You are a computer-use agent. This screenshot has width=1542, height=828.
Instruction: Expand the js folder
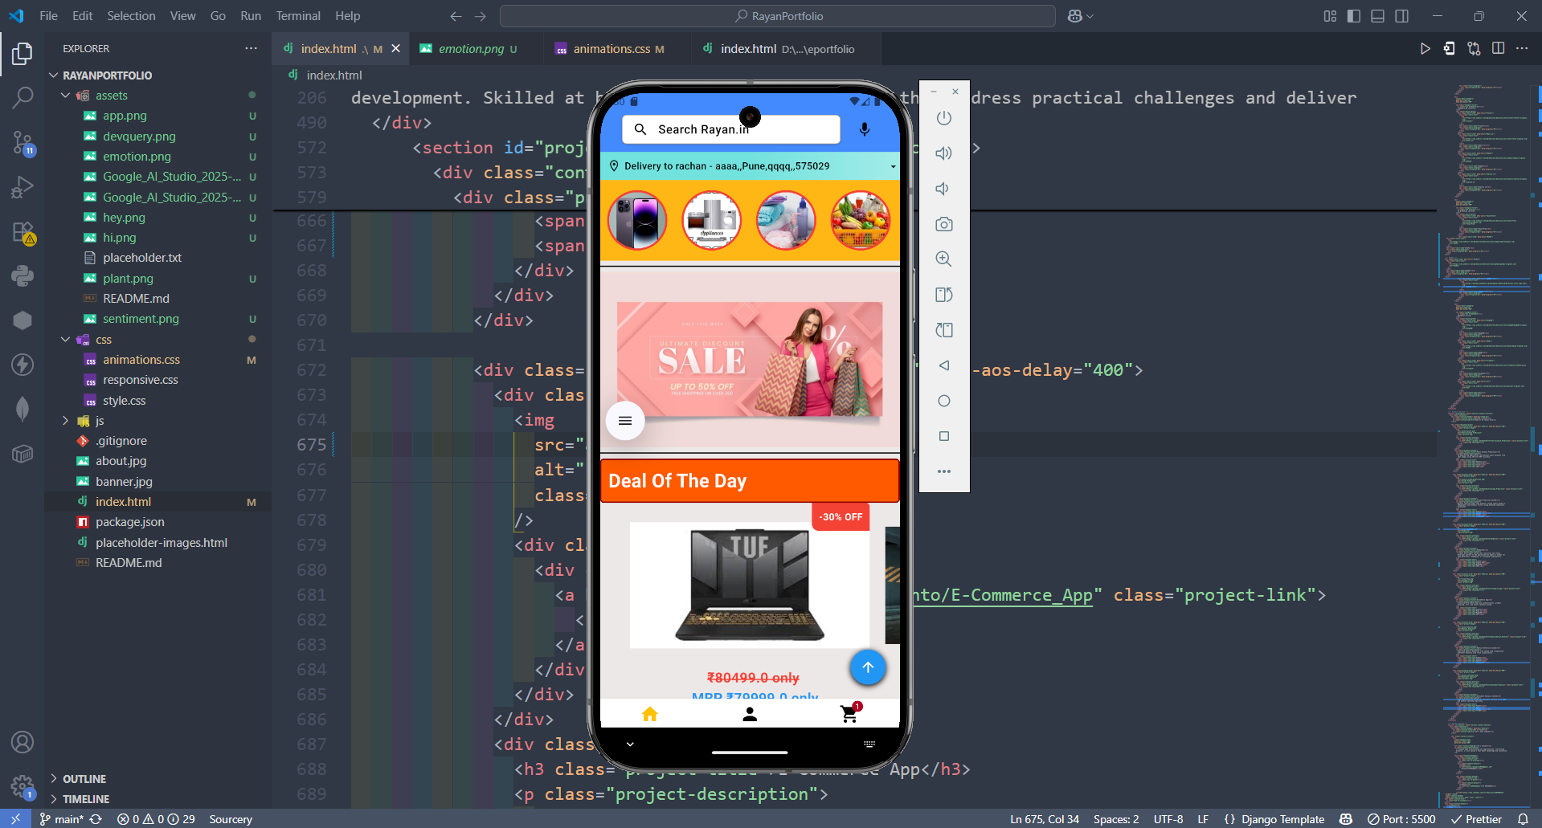[66, 421]
